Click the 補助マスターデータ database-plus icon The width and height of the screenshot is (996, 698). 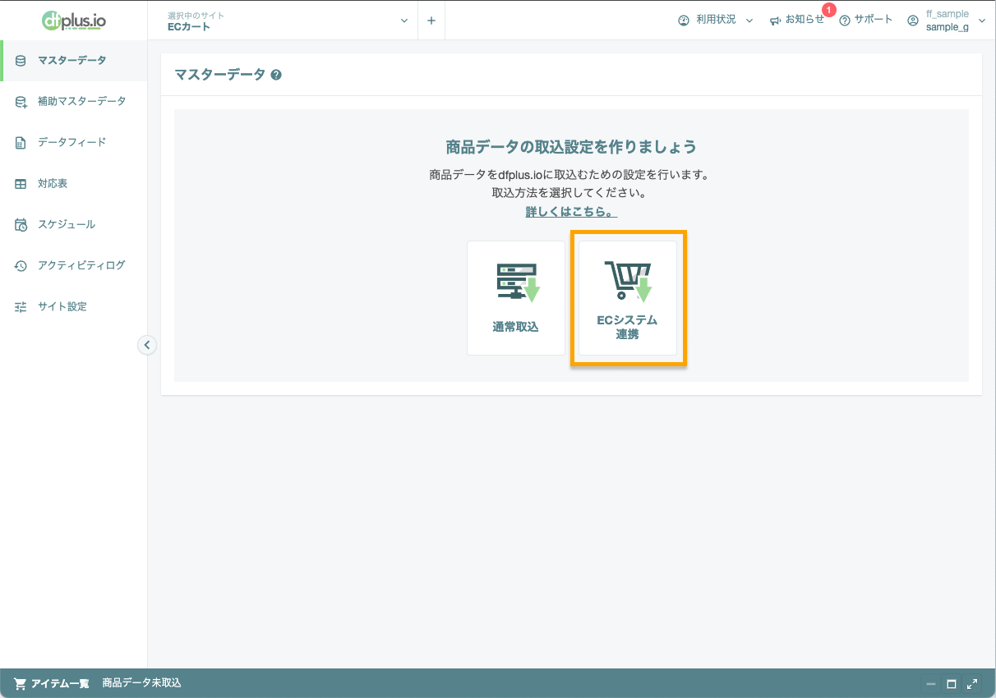tap(21, 101)
